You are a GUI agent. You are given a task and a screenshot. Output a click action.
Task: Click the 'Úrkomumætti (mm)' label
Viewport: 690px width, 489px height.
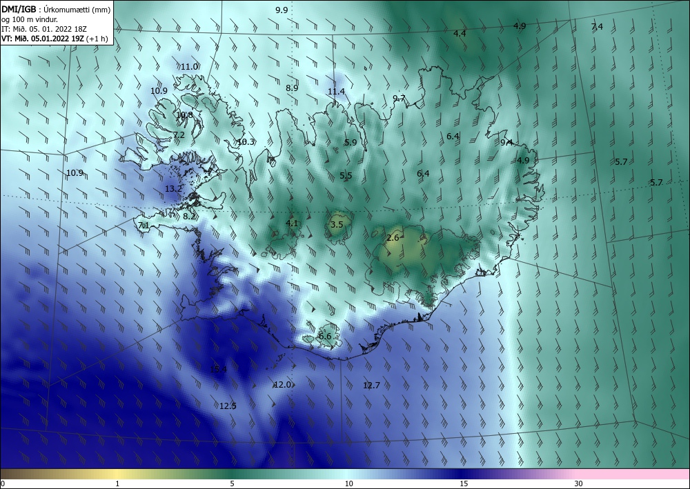coord(77,10)
